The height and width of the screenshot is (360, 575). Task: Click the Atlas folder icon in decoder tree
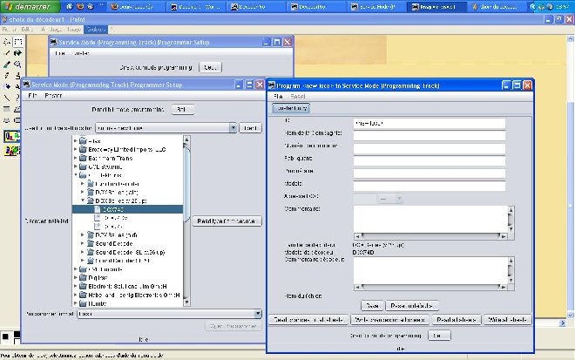[x=84, y=141]
